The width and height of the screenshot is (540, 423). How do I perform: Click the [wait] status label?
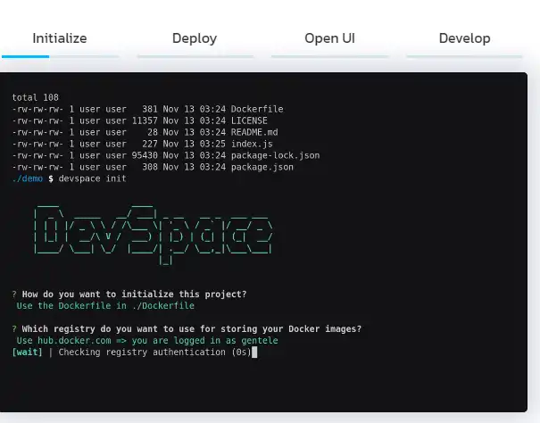(x=27, y=352)
